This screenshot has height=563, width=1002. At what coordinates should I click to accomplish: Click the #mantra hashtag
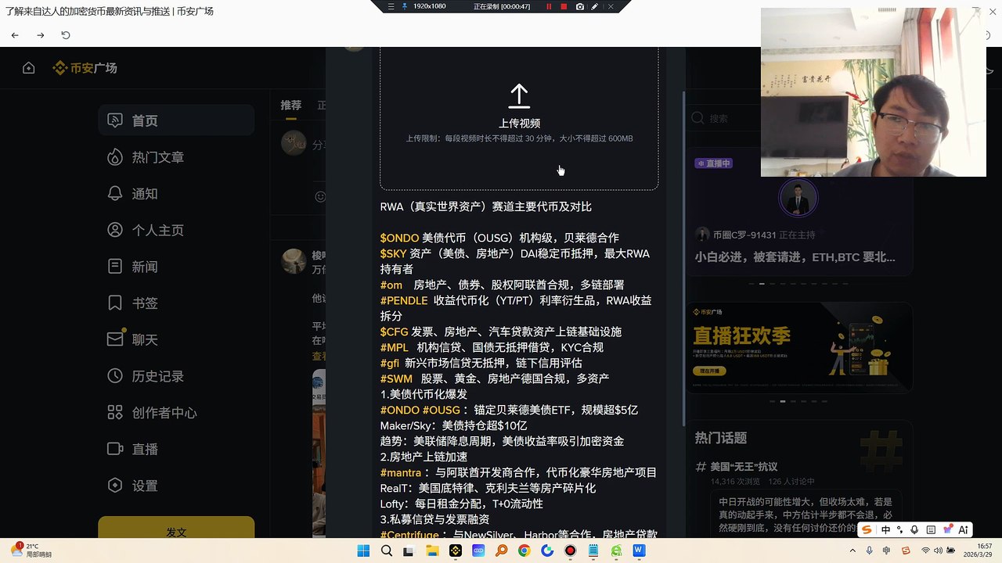tap(401, 472)
